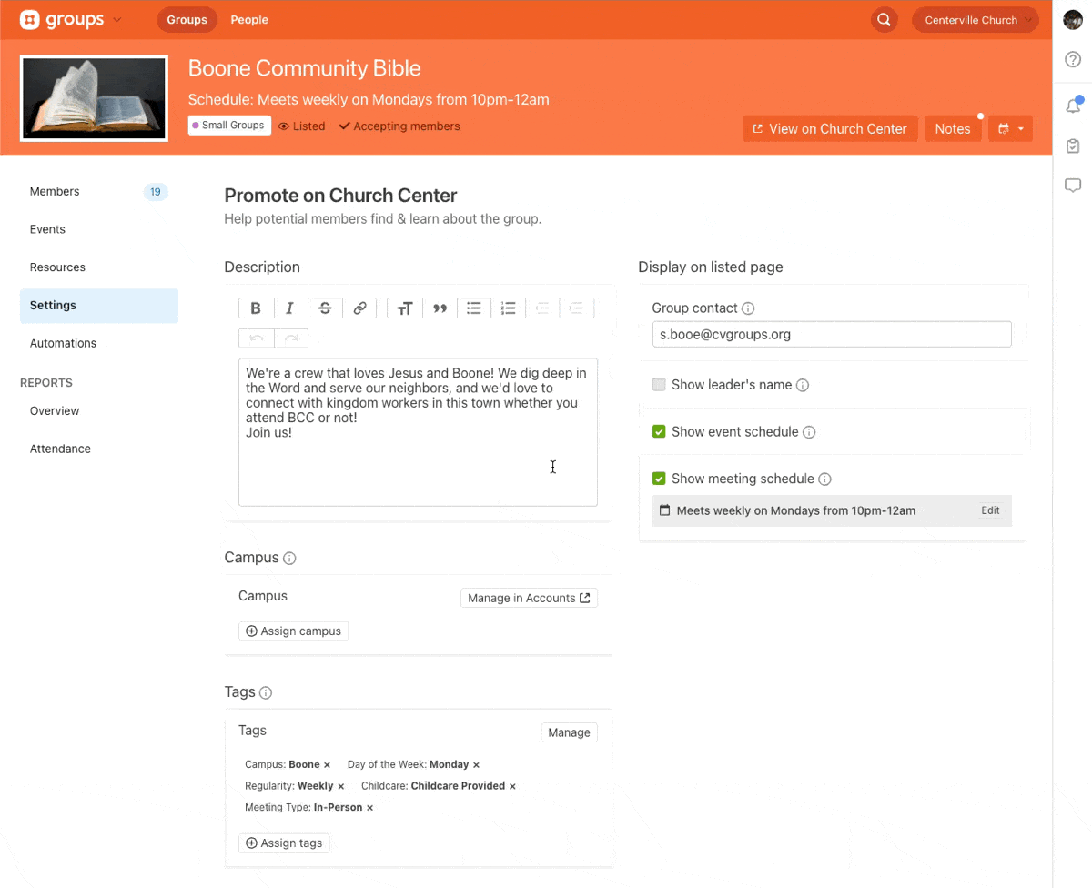Insert a link using the link icon
The height and width of the screenshot is (888, 1092).
point(359,308)
